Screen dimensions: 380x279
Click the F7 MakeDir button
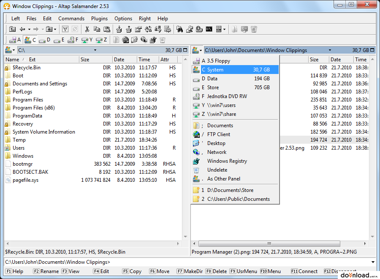(190, 271)
